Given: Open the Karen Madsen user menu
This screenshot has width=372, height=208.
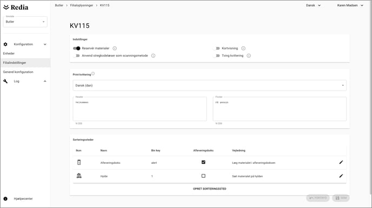Looking at the screenshot, I should [350, 5].
